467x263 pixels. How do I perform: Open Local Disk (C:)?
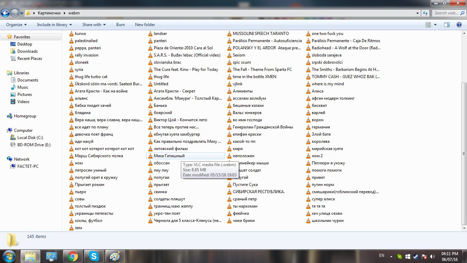pos(30,138)
